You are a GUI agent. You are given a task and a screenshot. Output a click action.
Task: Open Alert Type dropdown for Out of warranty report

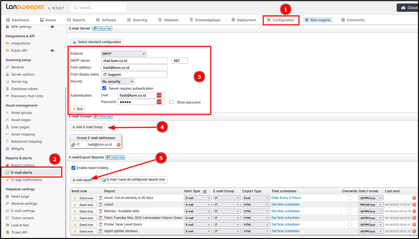pos(198,198)
